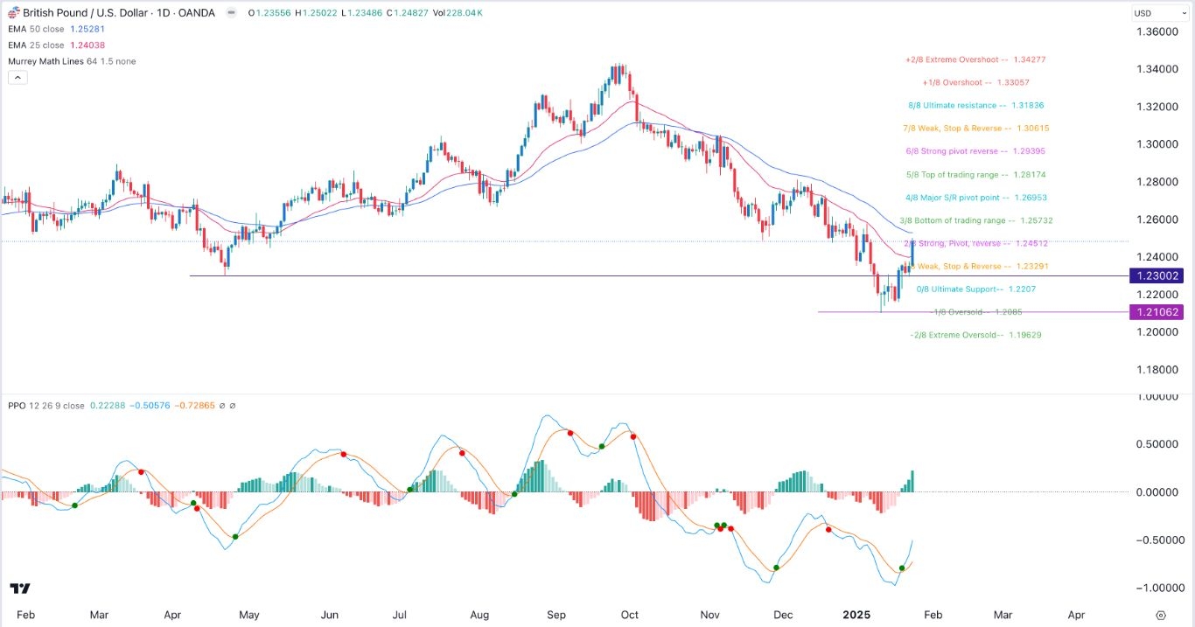Click the British Pound flag symbol icon

tap(12, 12)
